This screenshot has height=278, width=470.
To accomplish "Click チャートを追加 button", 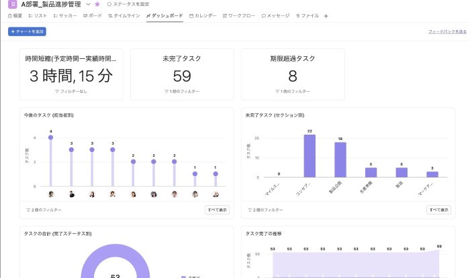I will pos(26,31).
